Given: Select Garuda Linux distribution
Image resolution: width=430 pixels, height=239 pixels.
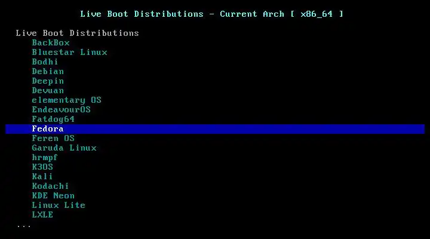Looking at the screenshot, I should (64, 148).
